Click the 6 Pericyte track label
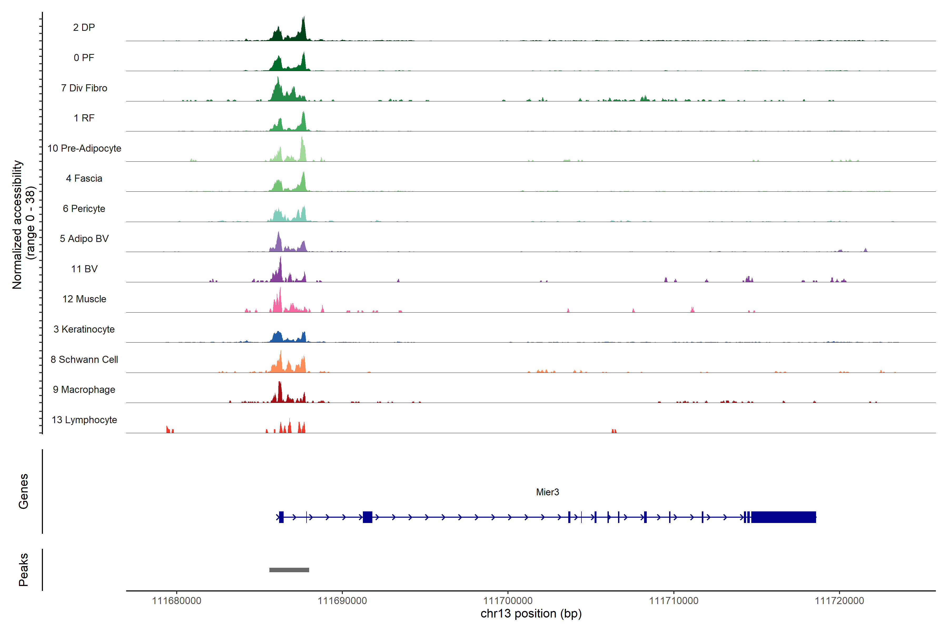This screenshot has height=632, width=948. 84,208
